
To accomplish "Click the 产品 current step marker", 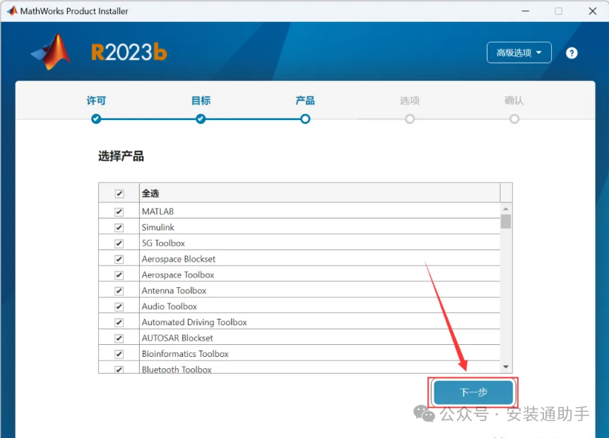I will click(x=305, y=119).
